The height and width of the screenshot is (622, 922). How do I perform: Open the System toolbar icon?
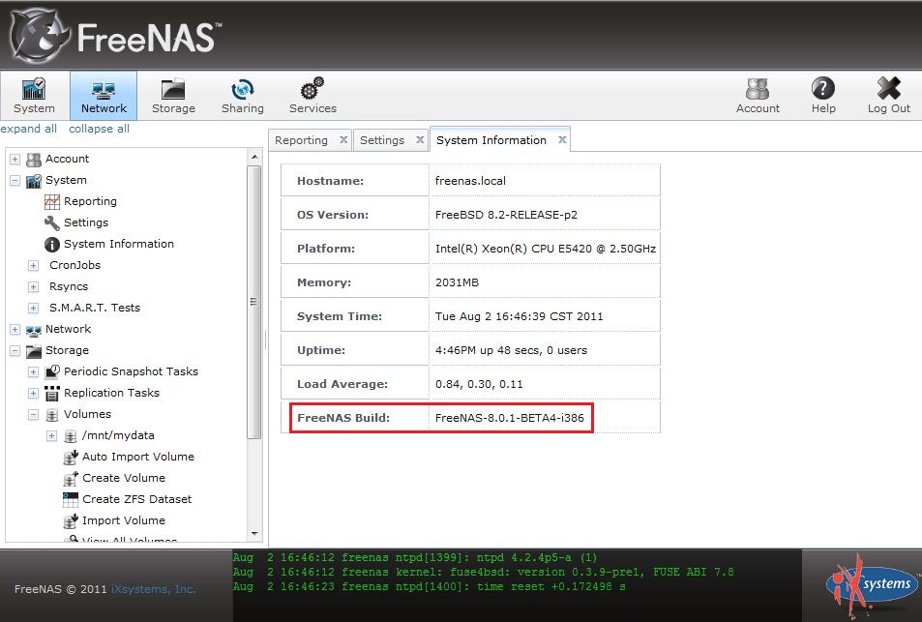(x=34, y=96)
